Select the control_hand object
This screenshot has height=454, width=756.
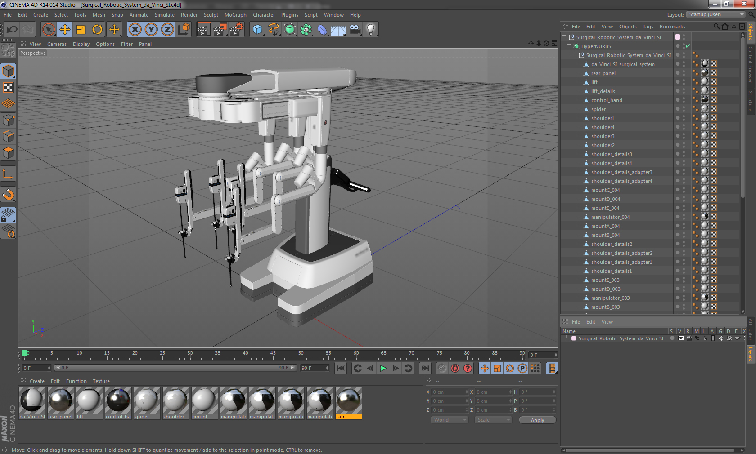point(607,100)
